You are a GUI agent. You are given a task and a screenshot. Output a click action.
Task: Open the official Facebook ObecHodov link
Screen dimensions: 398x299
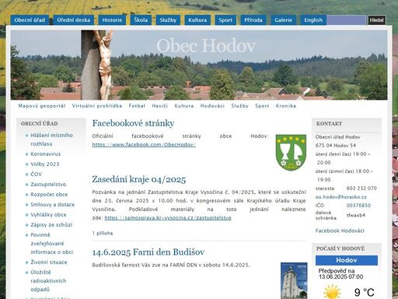coord(144,145)
